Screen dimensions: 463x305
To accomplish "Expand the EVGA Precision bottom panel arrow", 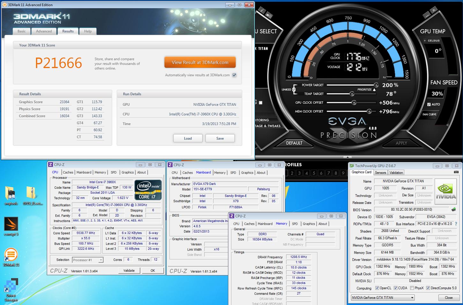I will pos(347,157).
